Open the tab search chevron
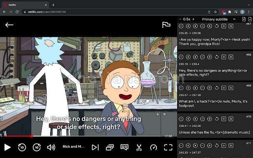 click(249, 5)
